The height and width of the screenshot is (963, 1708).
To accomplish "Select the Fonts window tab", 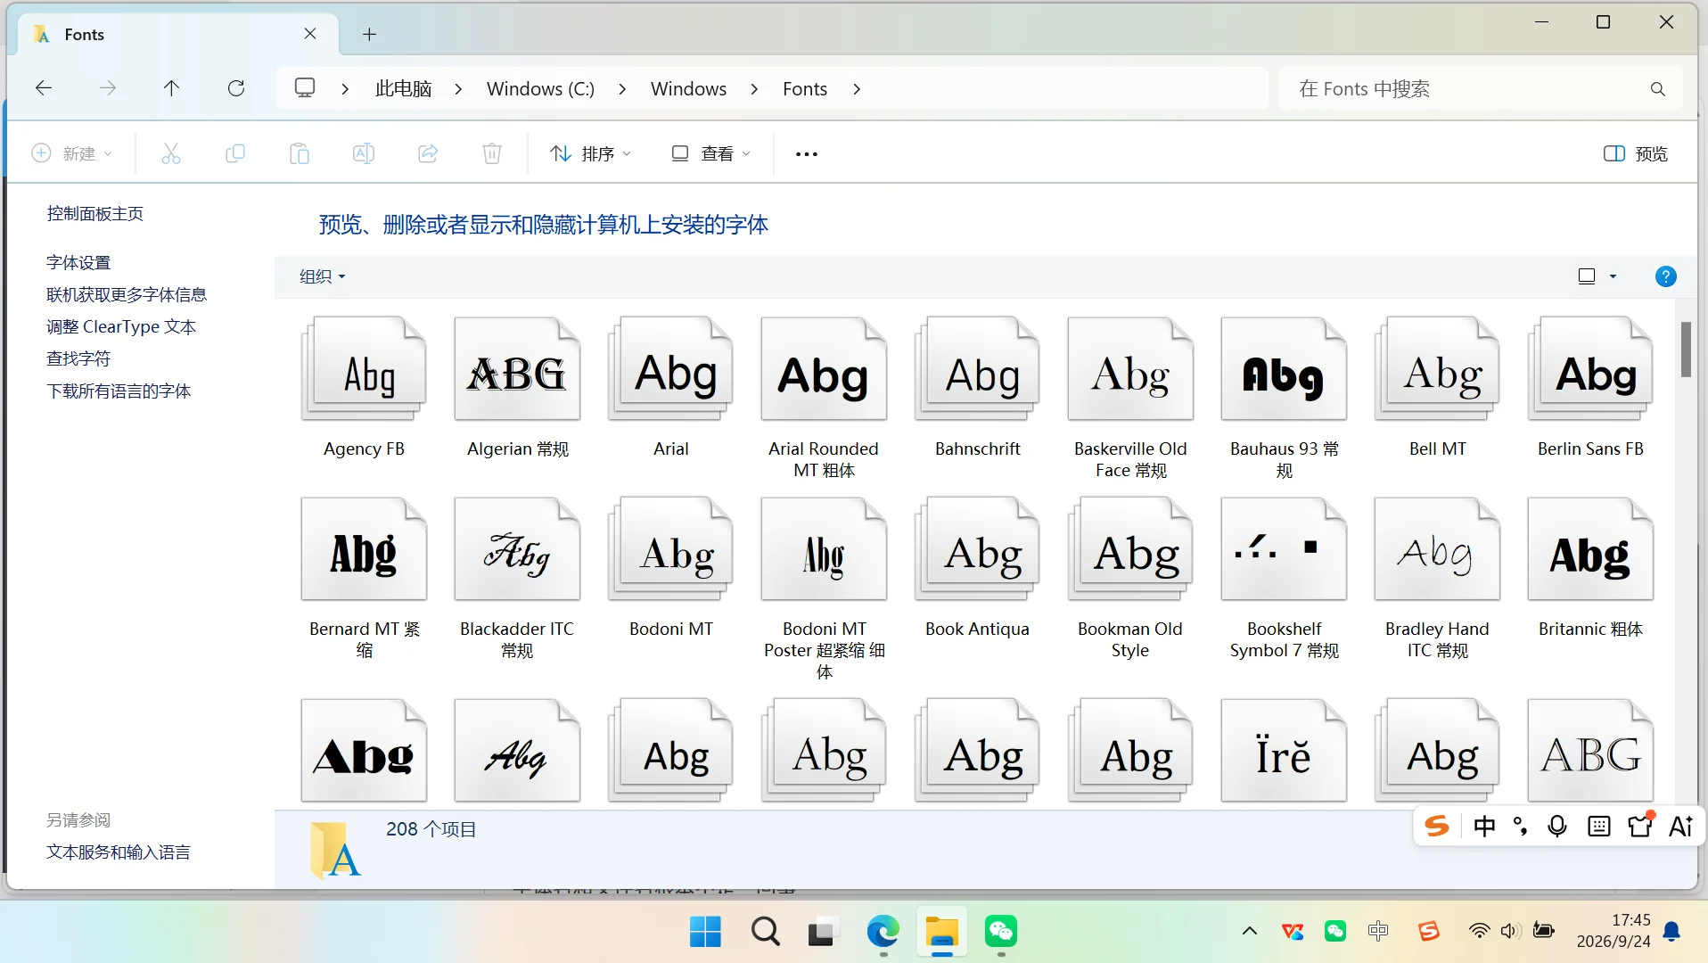I will 176,34.
